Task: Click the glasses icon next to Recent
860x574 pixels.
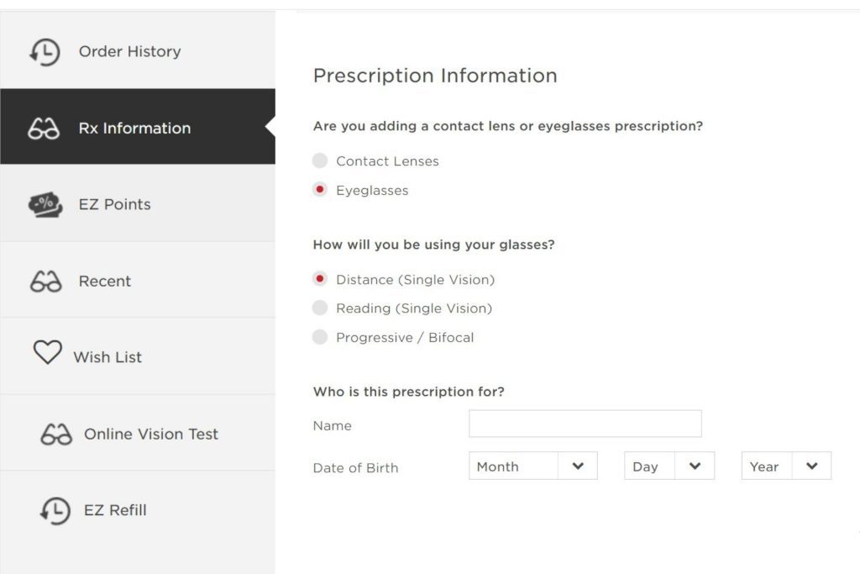Action: coord(48,281)
